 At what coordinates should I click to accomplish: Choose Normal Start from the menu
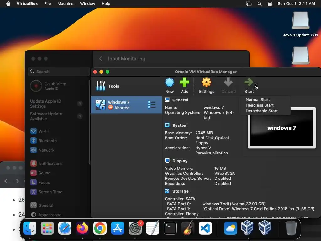tap(258, 99)
